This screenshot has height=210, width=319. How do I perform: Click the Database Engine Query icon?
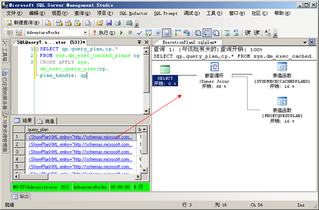tap(48, 23)
